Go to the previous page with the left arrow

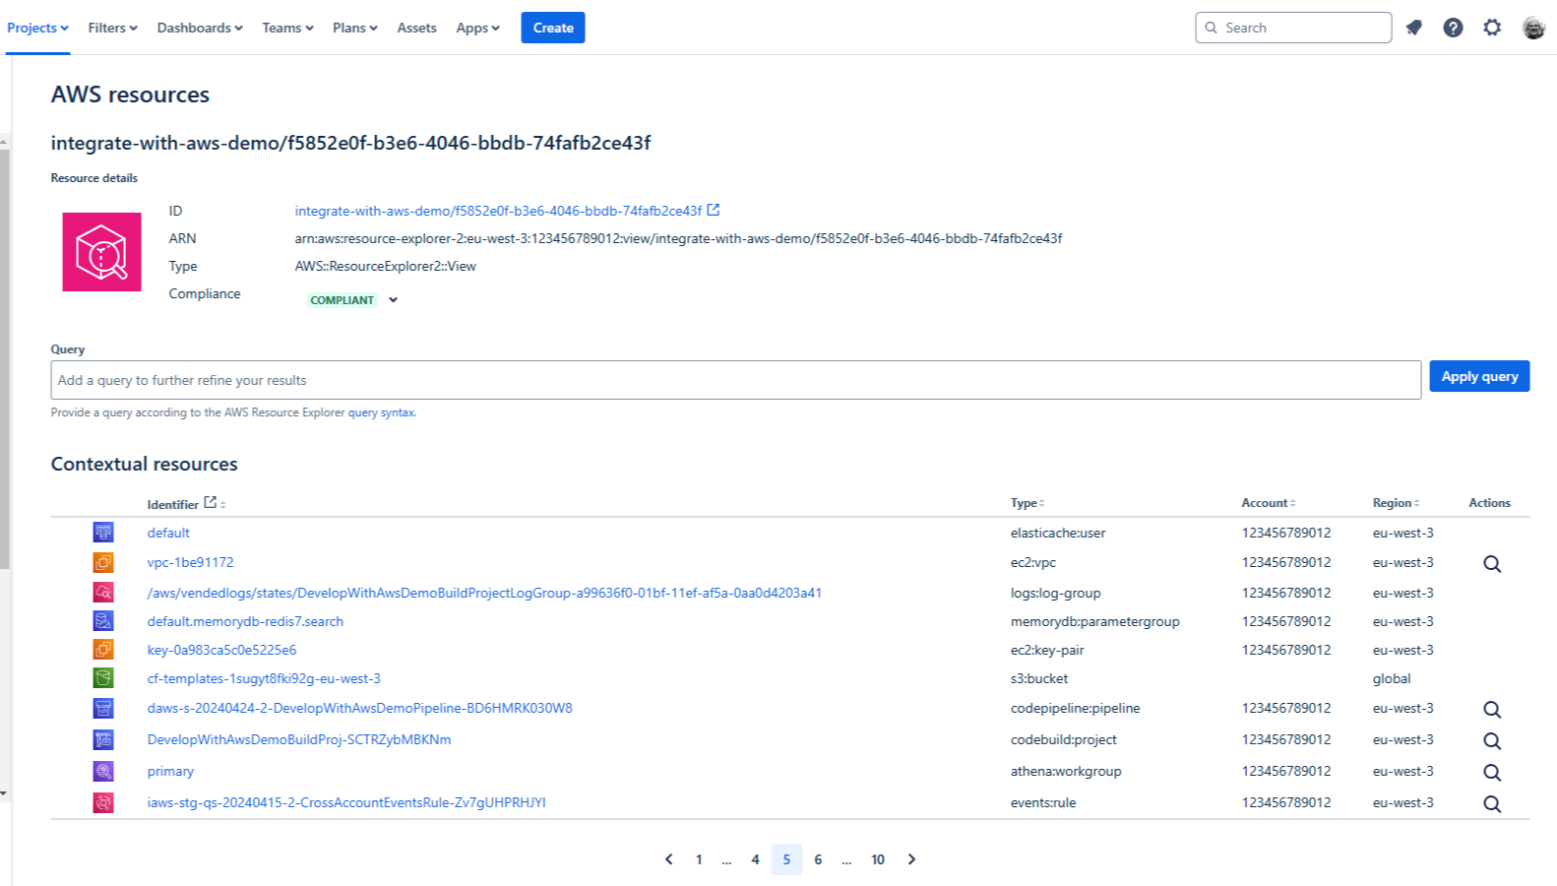pyautogui.click(x=669, y=859)
